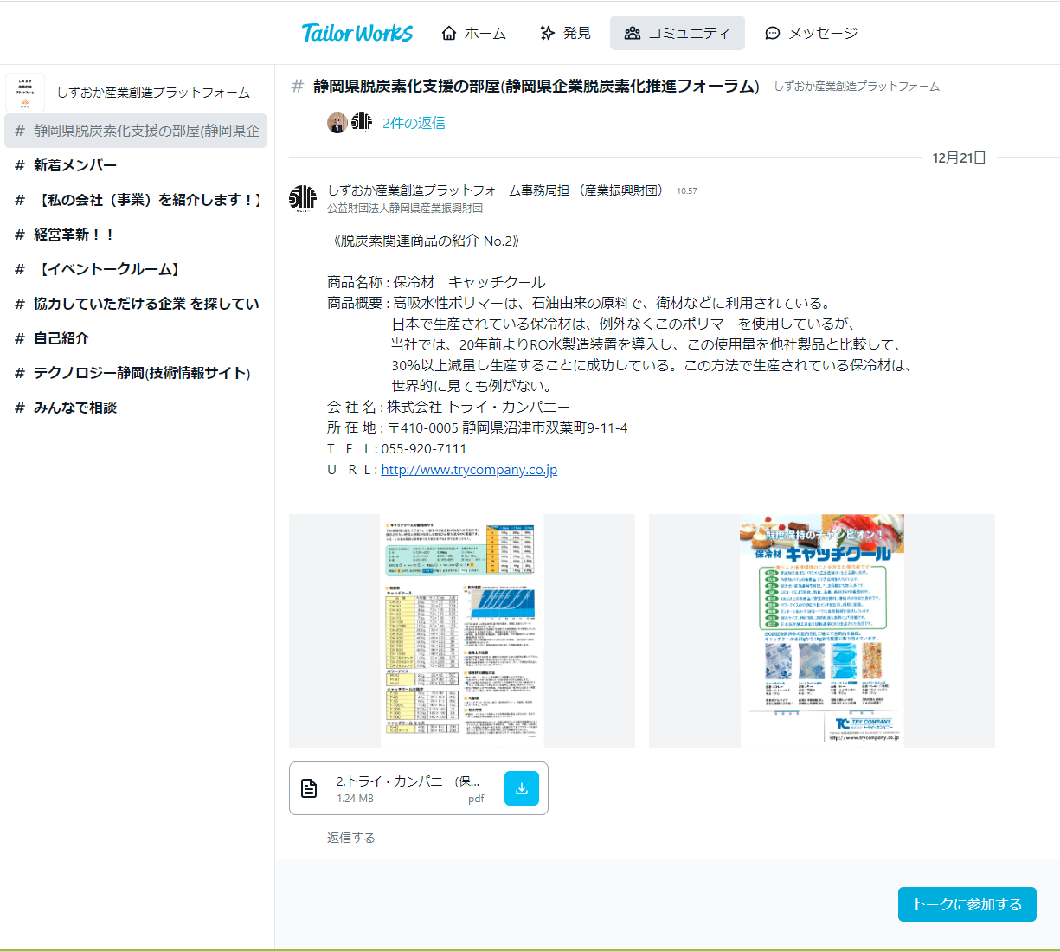This screenshot has width=1060, height=951.
Task: Click the foundation logo avatar beside replies
Action: (362, 123)
